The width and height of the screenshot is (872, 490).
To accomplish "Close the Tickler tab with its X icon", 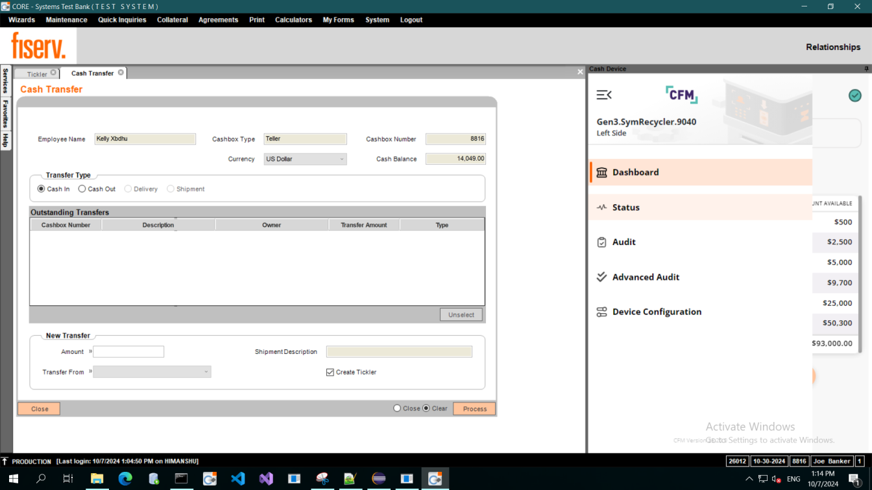I will tap(53, 73).
